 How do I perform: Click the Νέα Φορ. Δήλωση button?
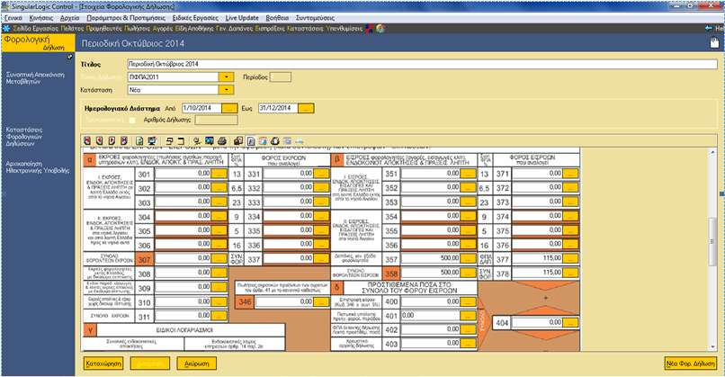[690, 364]
